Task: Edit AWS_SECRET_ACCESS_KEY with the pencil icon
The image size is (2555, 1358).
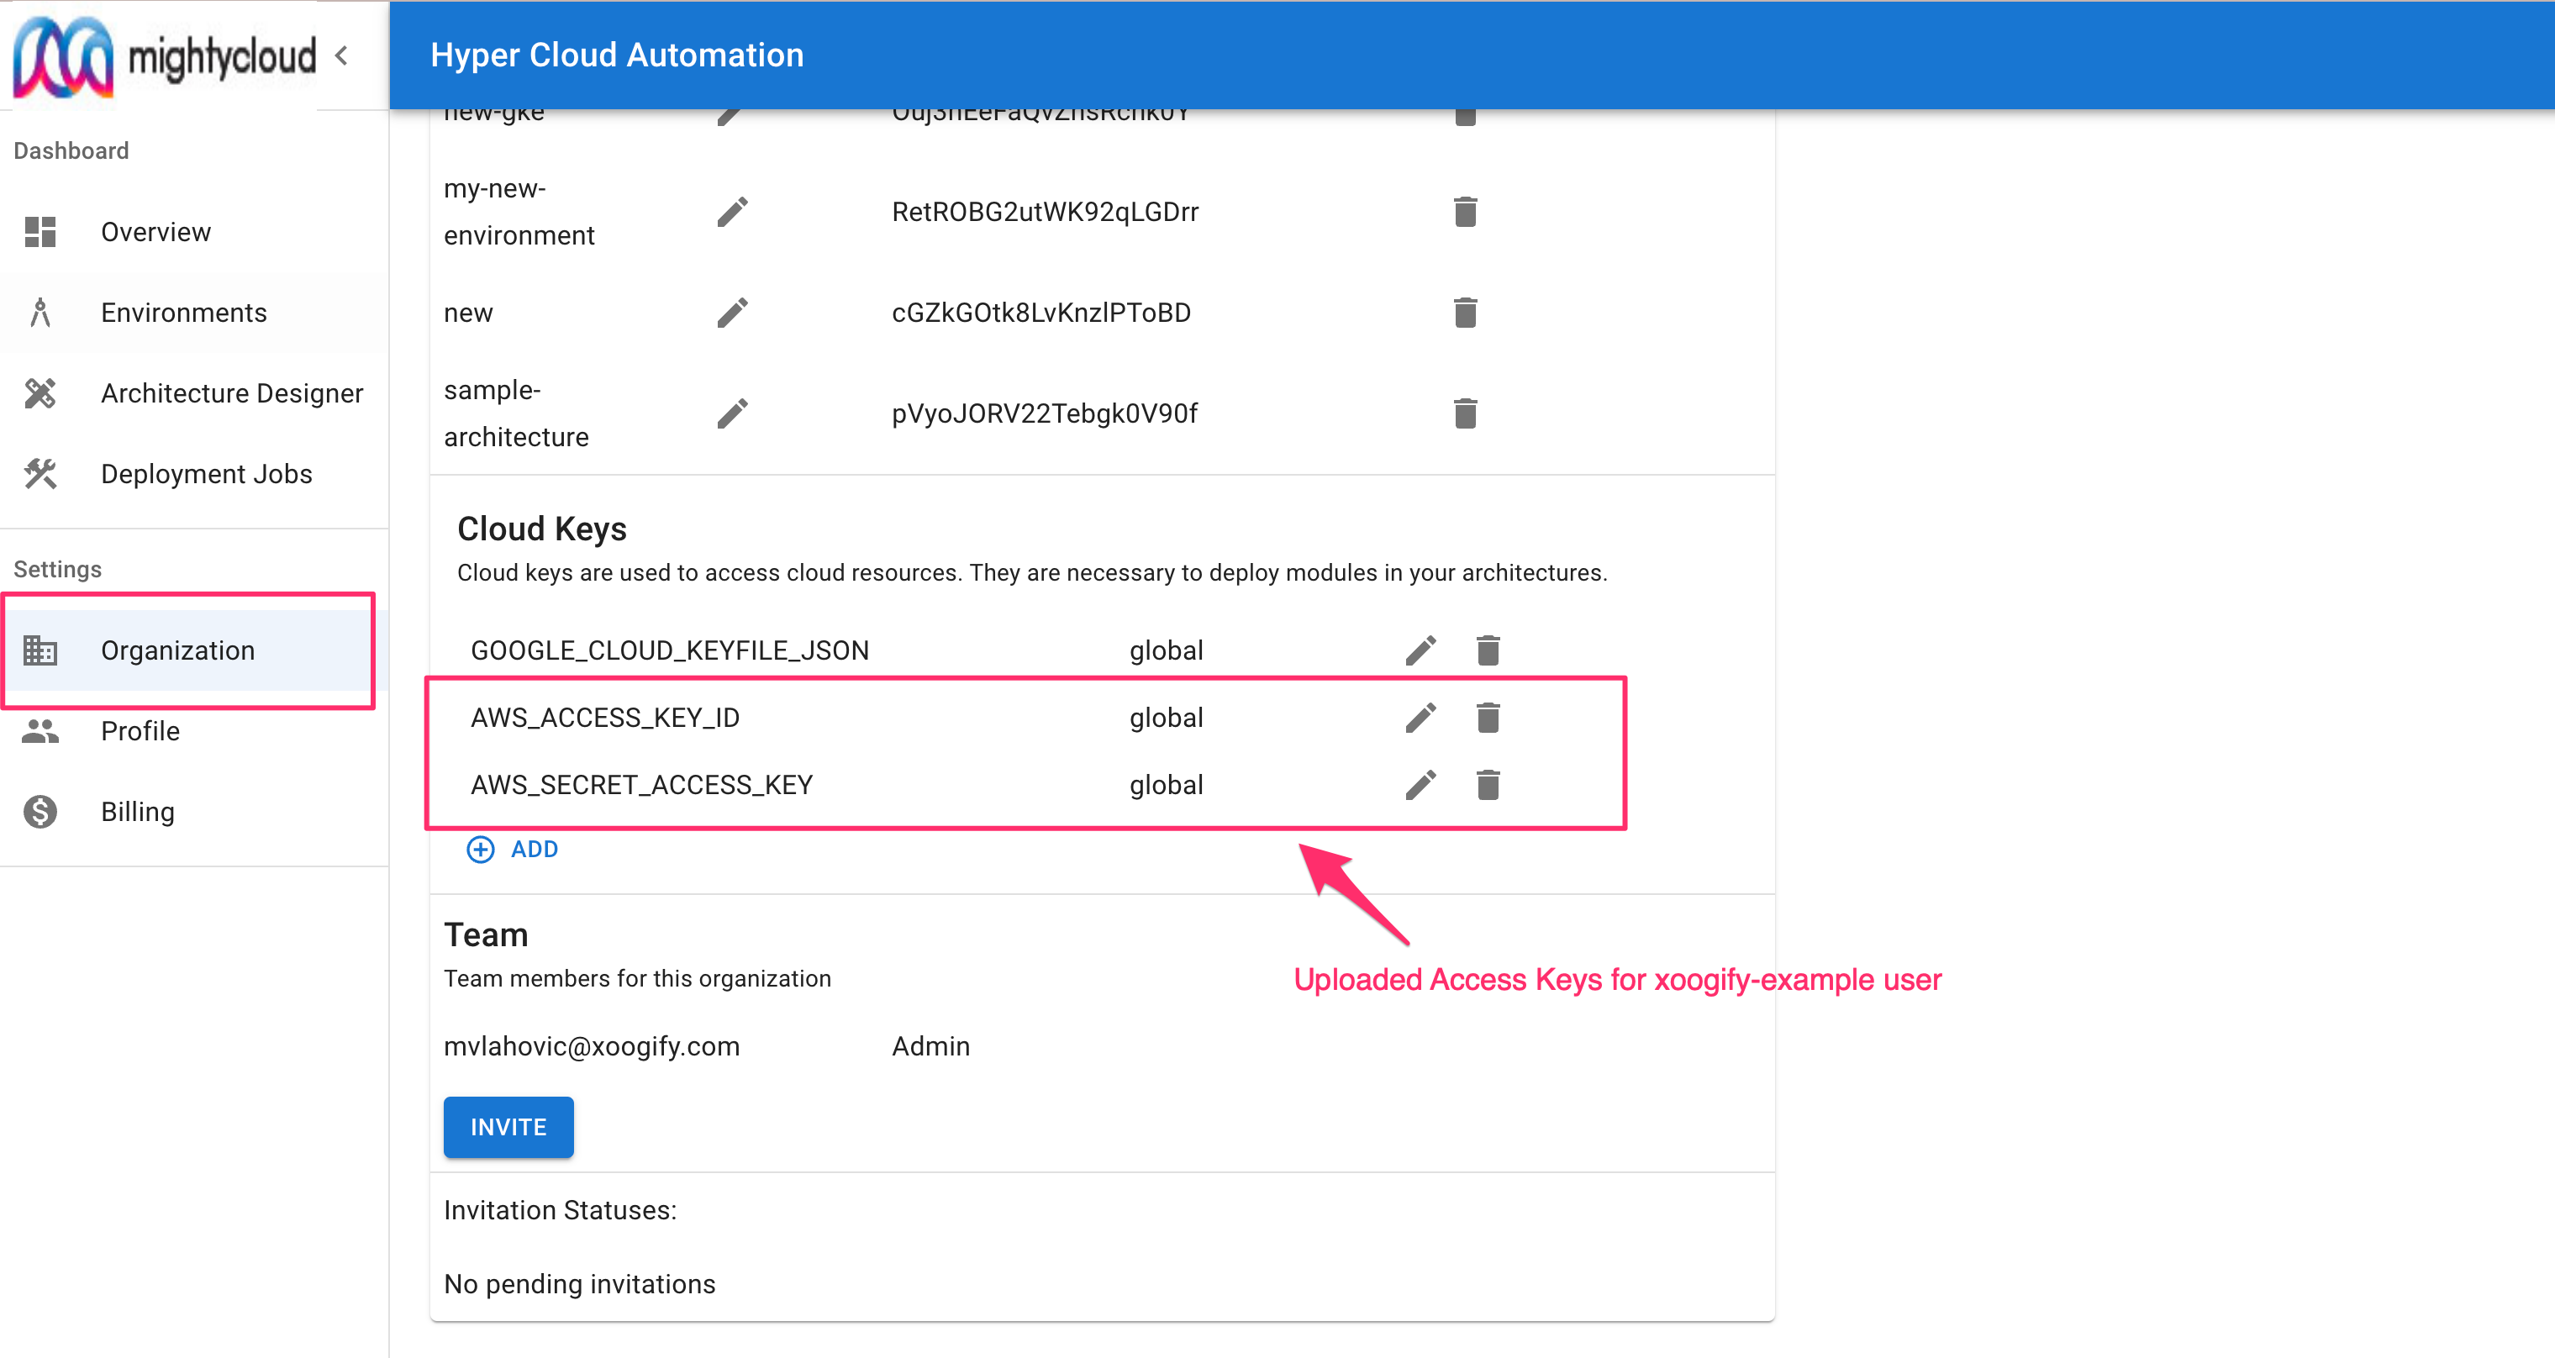Action: [x=1422, y=785]
